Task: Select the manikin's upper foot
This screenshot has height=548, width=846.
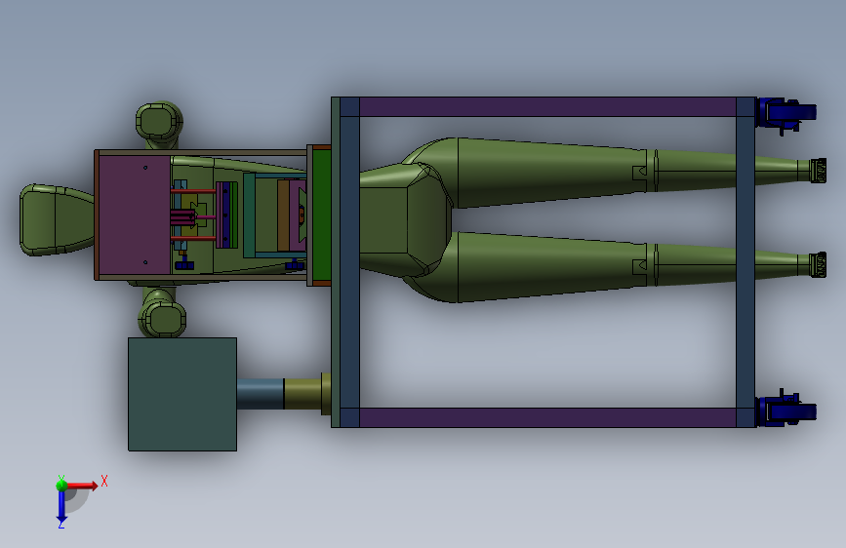Action: tap(818, 171)
